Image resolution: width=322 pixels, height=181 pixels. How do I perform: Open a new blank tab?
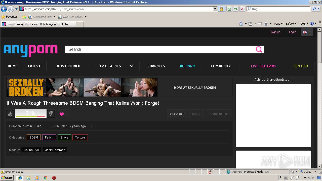tap(80, 24)
